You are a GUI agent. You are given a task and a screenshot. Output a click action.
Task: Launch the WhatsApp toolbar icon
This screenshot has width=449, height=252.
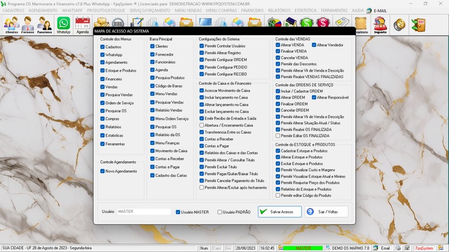63,25
